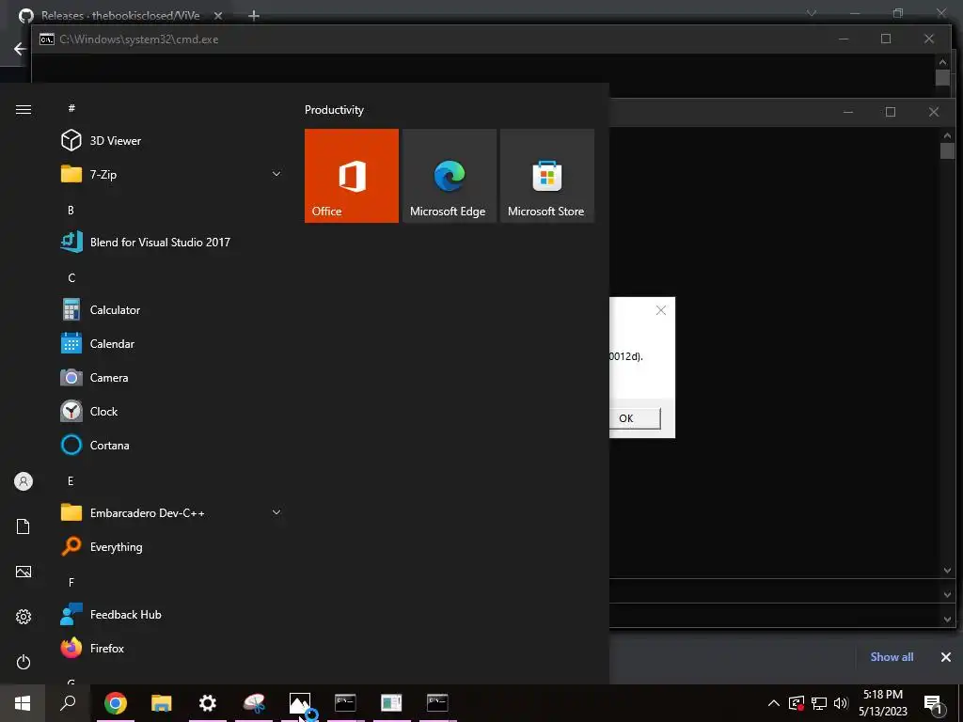Switch to Google Chrome on the taskbar
Viewport: 963px width, 722px height.
[116, 703]
